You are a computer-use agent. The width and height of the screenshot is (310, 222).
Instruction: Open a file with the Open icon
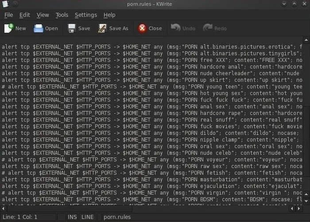[39, 28]
